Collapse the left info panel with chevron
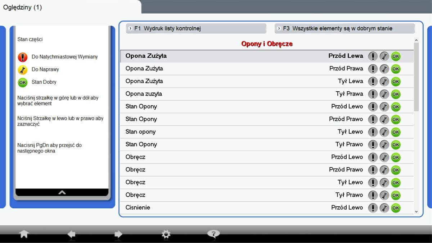Viewport: 432px width, 243px height. (62, 193)
